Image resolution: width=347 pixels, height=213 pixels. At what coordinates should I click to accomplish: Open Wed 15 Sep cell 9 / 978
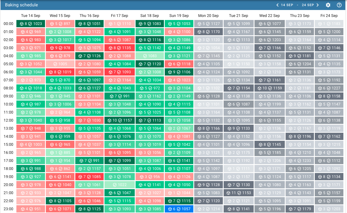[60, 48]
